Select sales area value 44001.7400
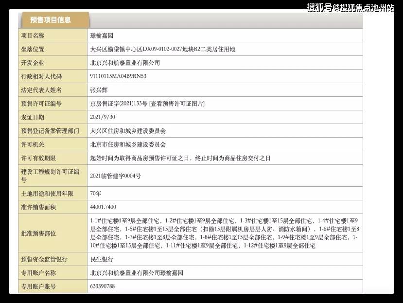This screenshot has height=303, width=403. pyautogui.click(x=103, y=207)
